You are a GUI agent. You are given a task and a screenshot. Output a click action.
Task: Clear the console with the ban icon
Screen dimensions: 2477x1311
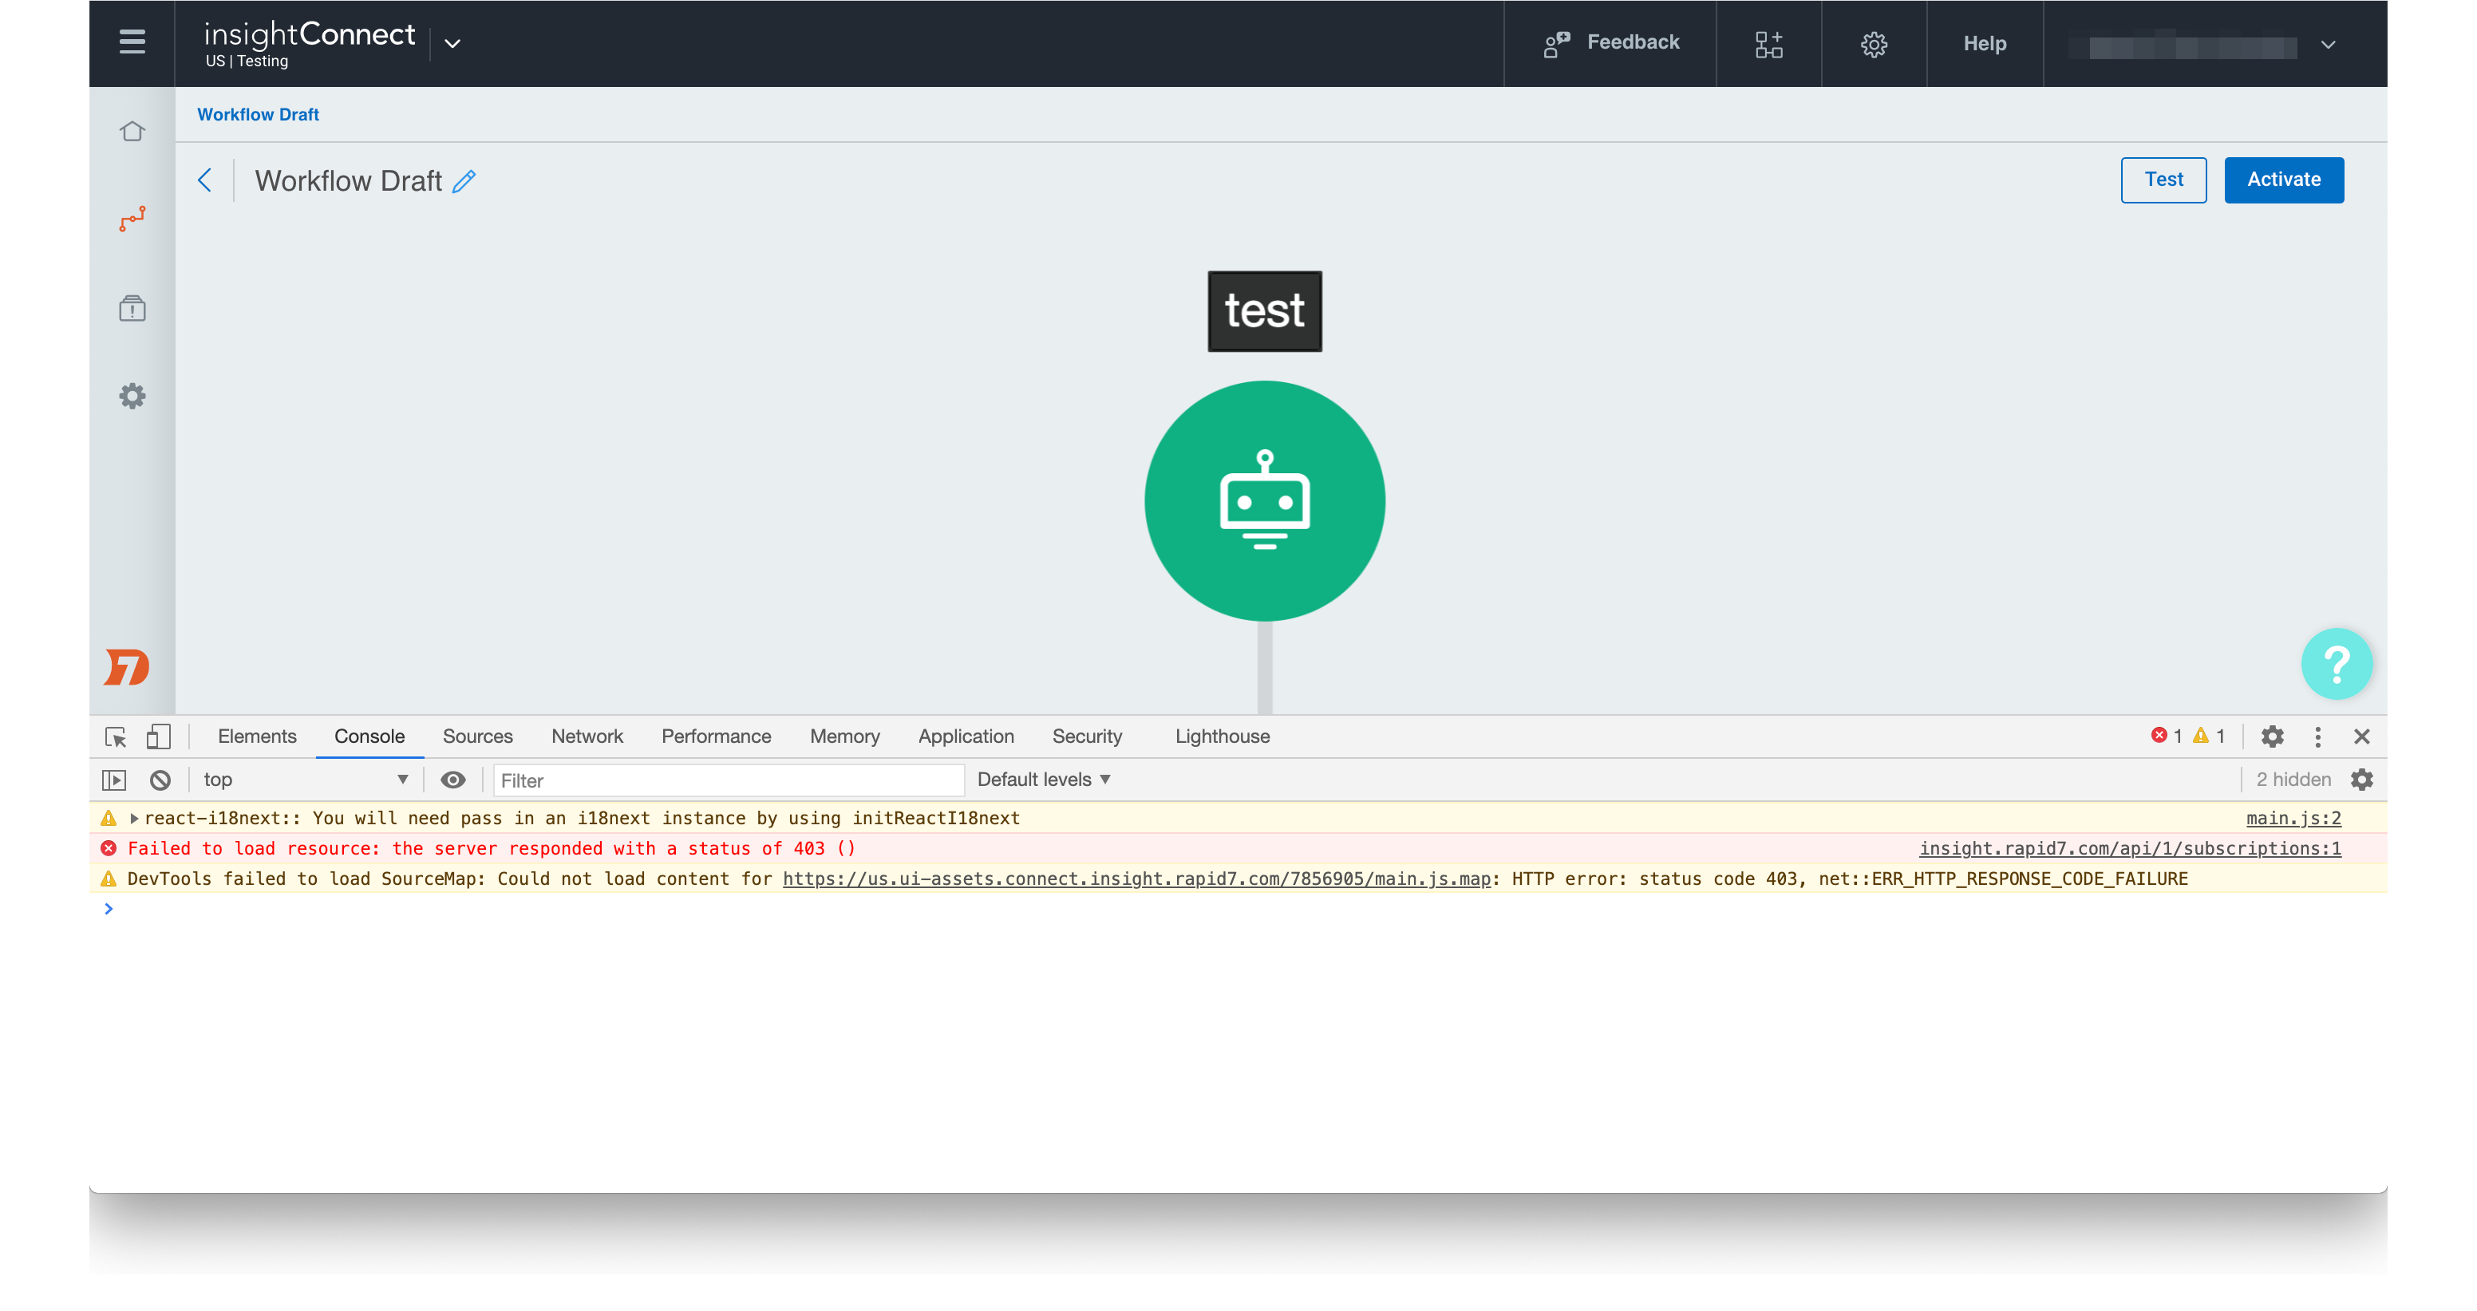(x=160, y=780)
